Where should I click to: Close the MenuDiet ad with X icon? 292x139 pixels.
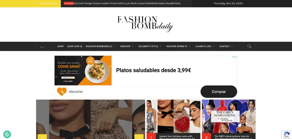[x=236, y=57]
